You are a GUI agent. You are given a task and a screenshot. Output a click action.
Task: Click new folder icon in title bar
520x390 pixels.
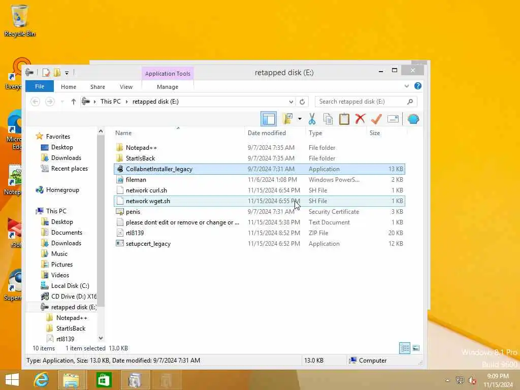point(57,72)
